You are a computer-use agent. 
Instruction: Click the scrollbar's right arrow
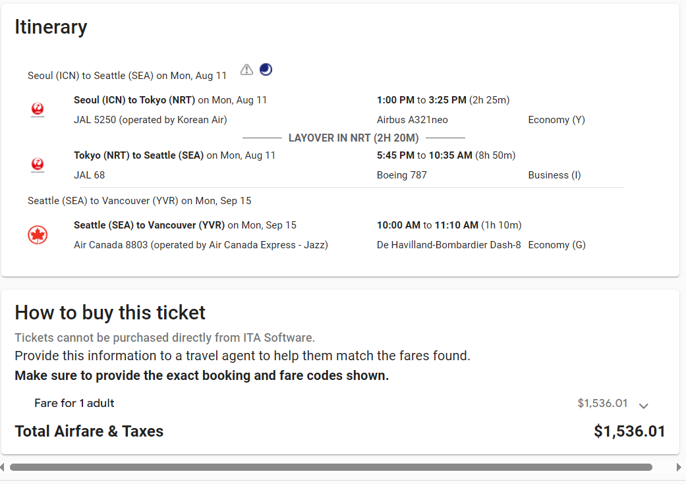click(x=679, y=468)
